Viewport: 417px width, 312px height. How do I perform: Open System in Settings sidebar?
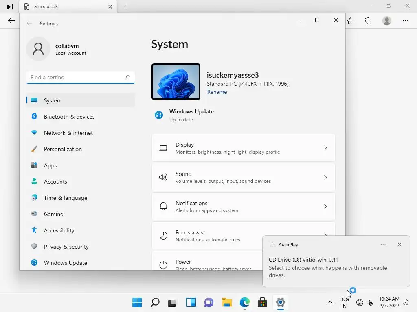pyautogui.click(x=81, y=100)
